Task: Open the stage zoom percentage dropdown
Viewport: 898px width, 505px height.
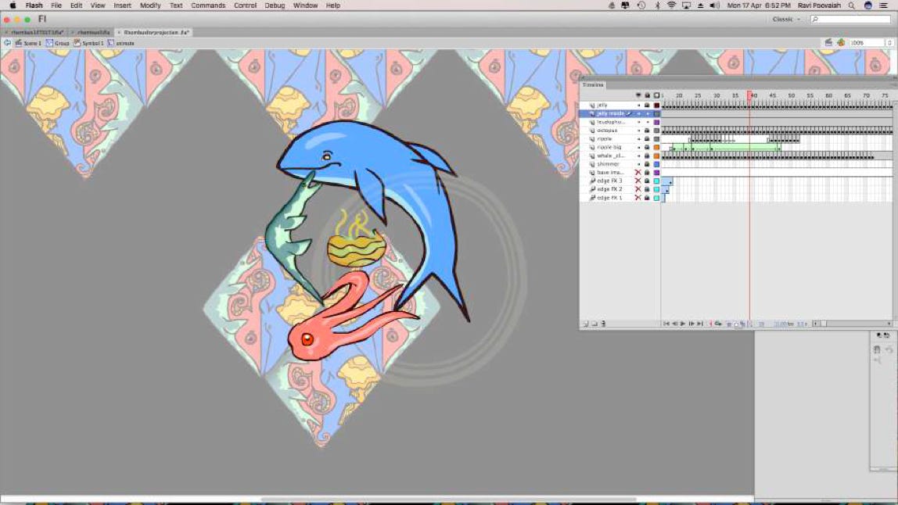Action: [x=866, y=42]
